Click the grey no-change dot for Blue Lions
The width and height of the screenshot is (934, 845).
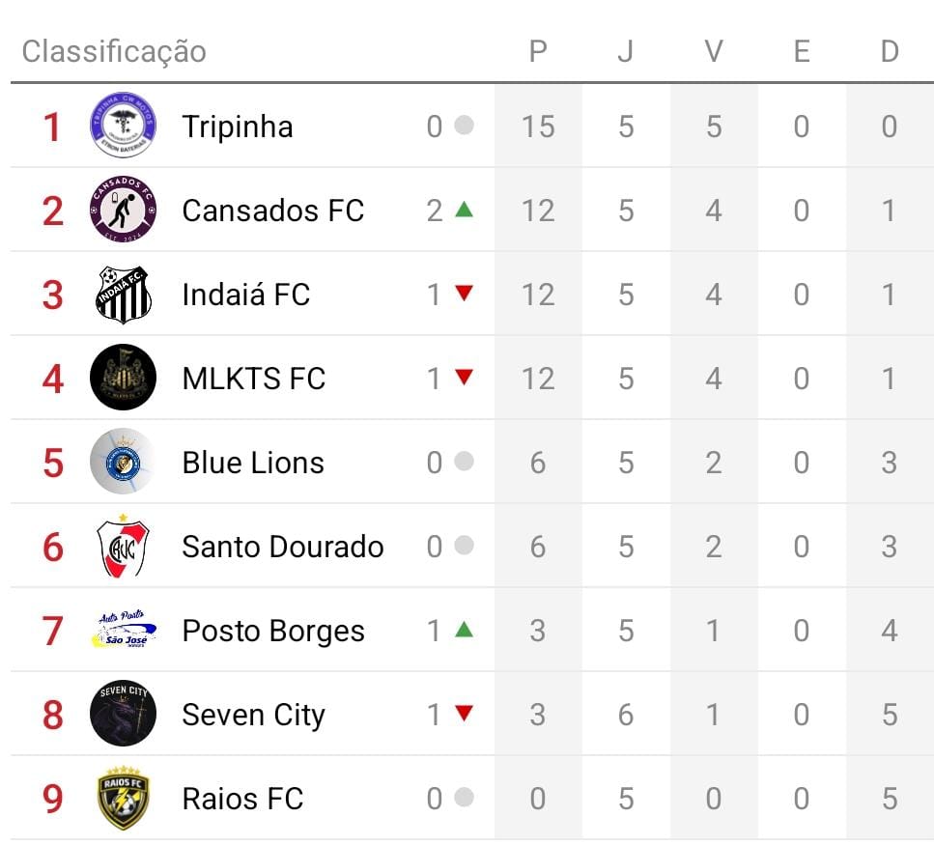(464, 462)
